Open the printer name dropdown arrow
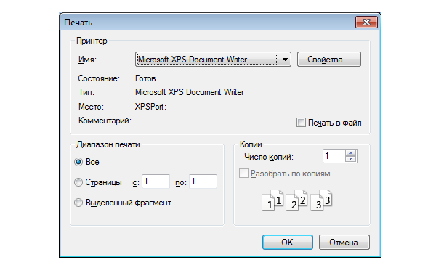Viewport: 436px width, 273px height. click(285, 60)
